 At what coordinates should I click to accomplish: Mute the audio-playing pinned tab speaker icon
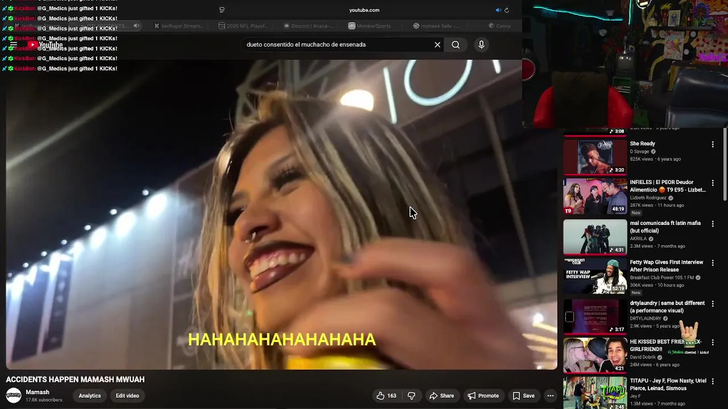(x=136, y=26)
